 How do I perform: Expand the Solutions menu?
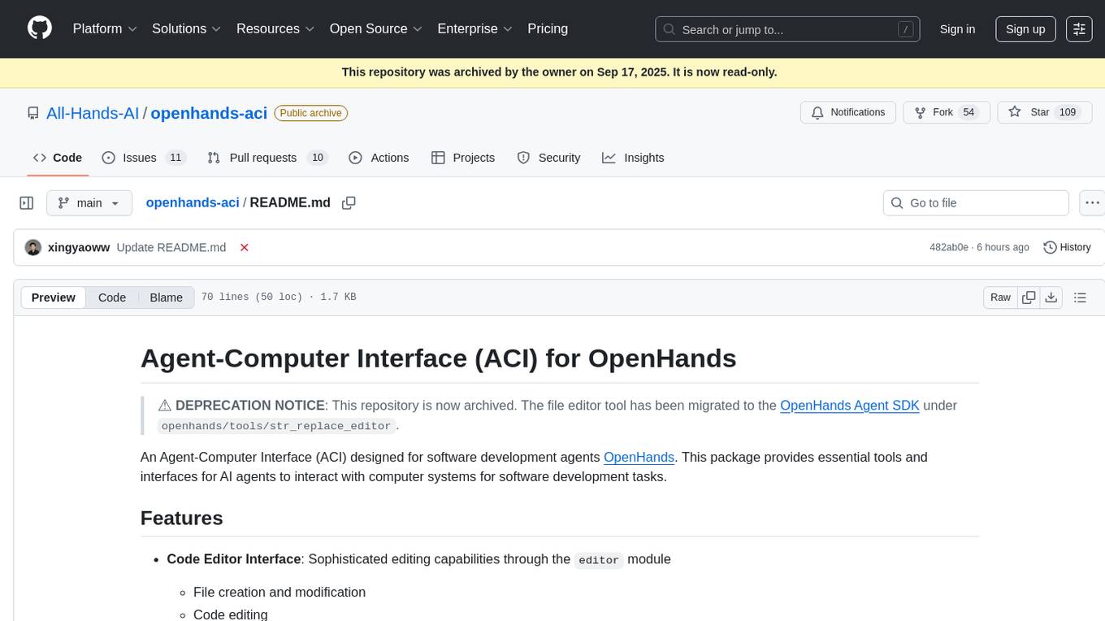pos(187,28)
